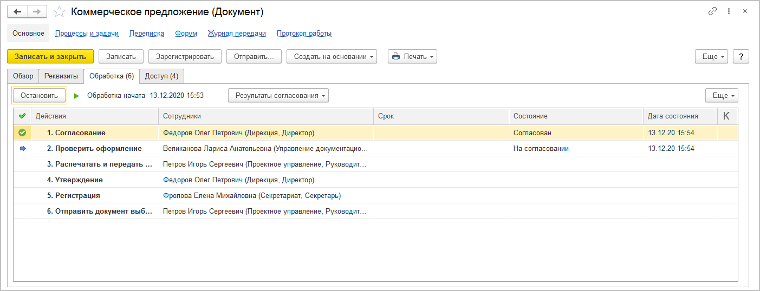Click the blue arrow on Проверить оформление row

(x=22, y=148)
